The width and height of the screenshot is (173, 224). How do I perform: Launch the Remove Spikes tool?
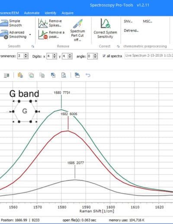[50, 23]
